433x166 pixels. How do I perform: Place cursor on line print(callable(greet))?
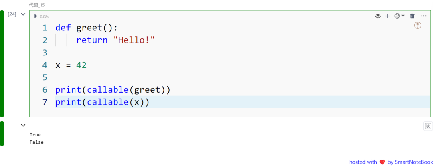coord(112,90)
